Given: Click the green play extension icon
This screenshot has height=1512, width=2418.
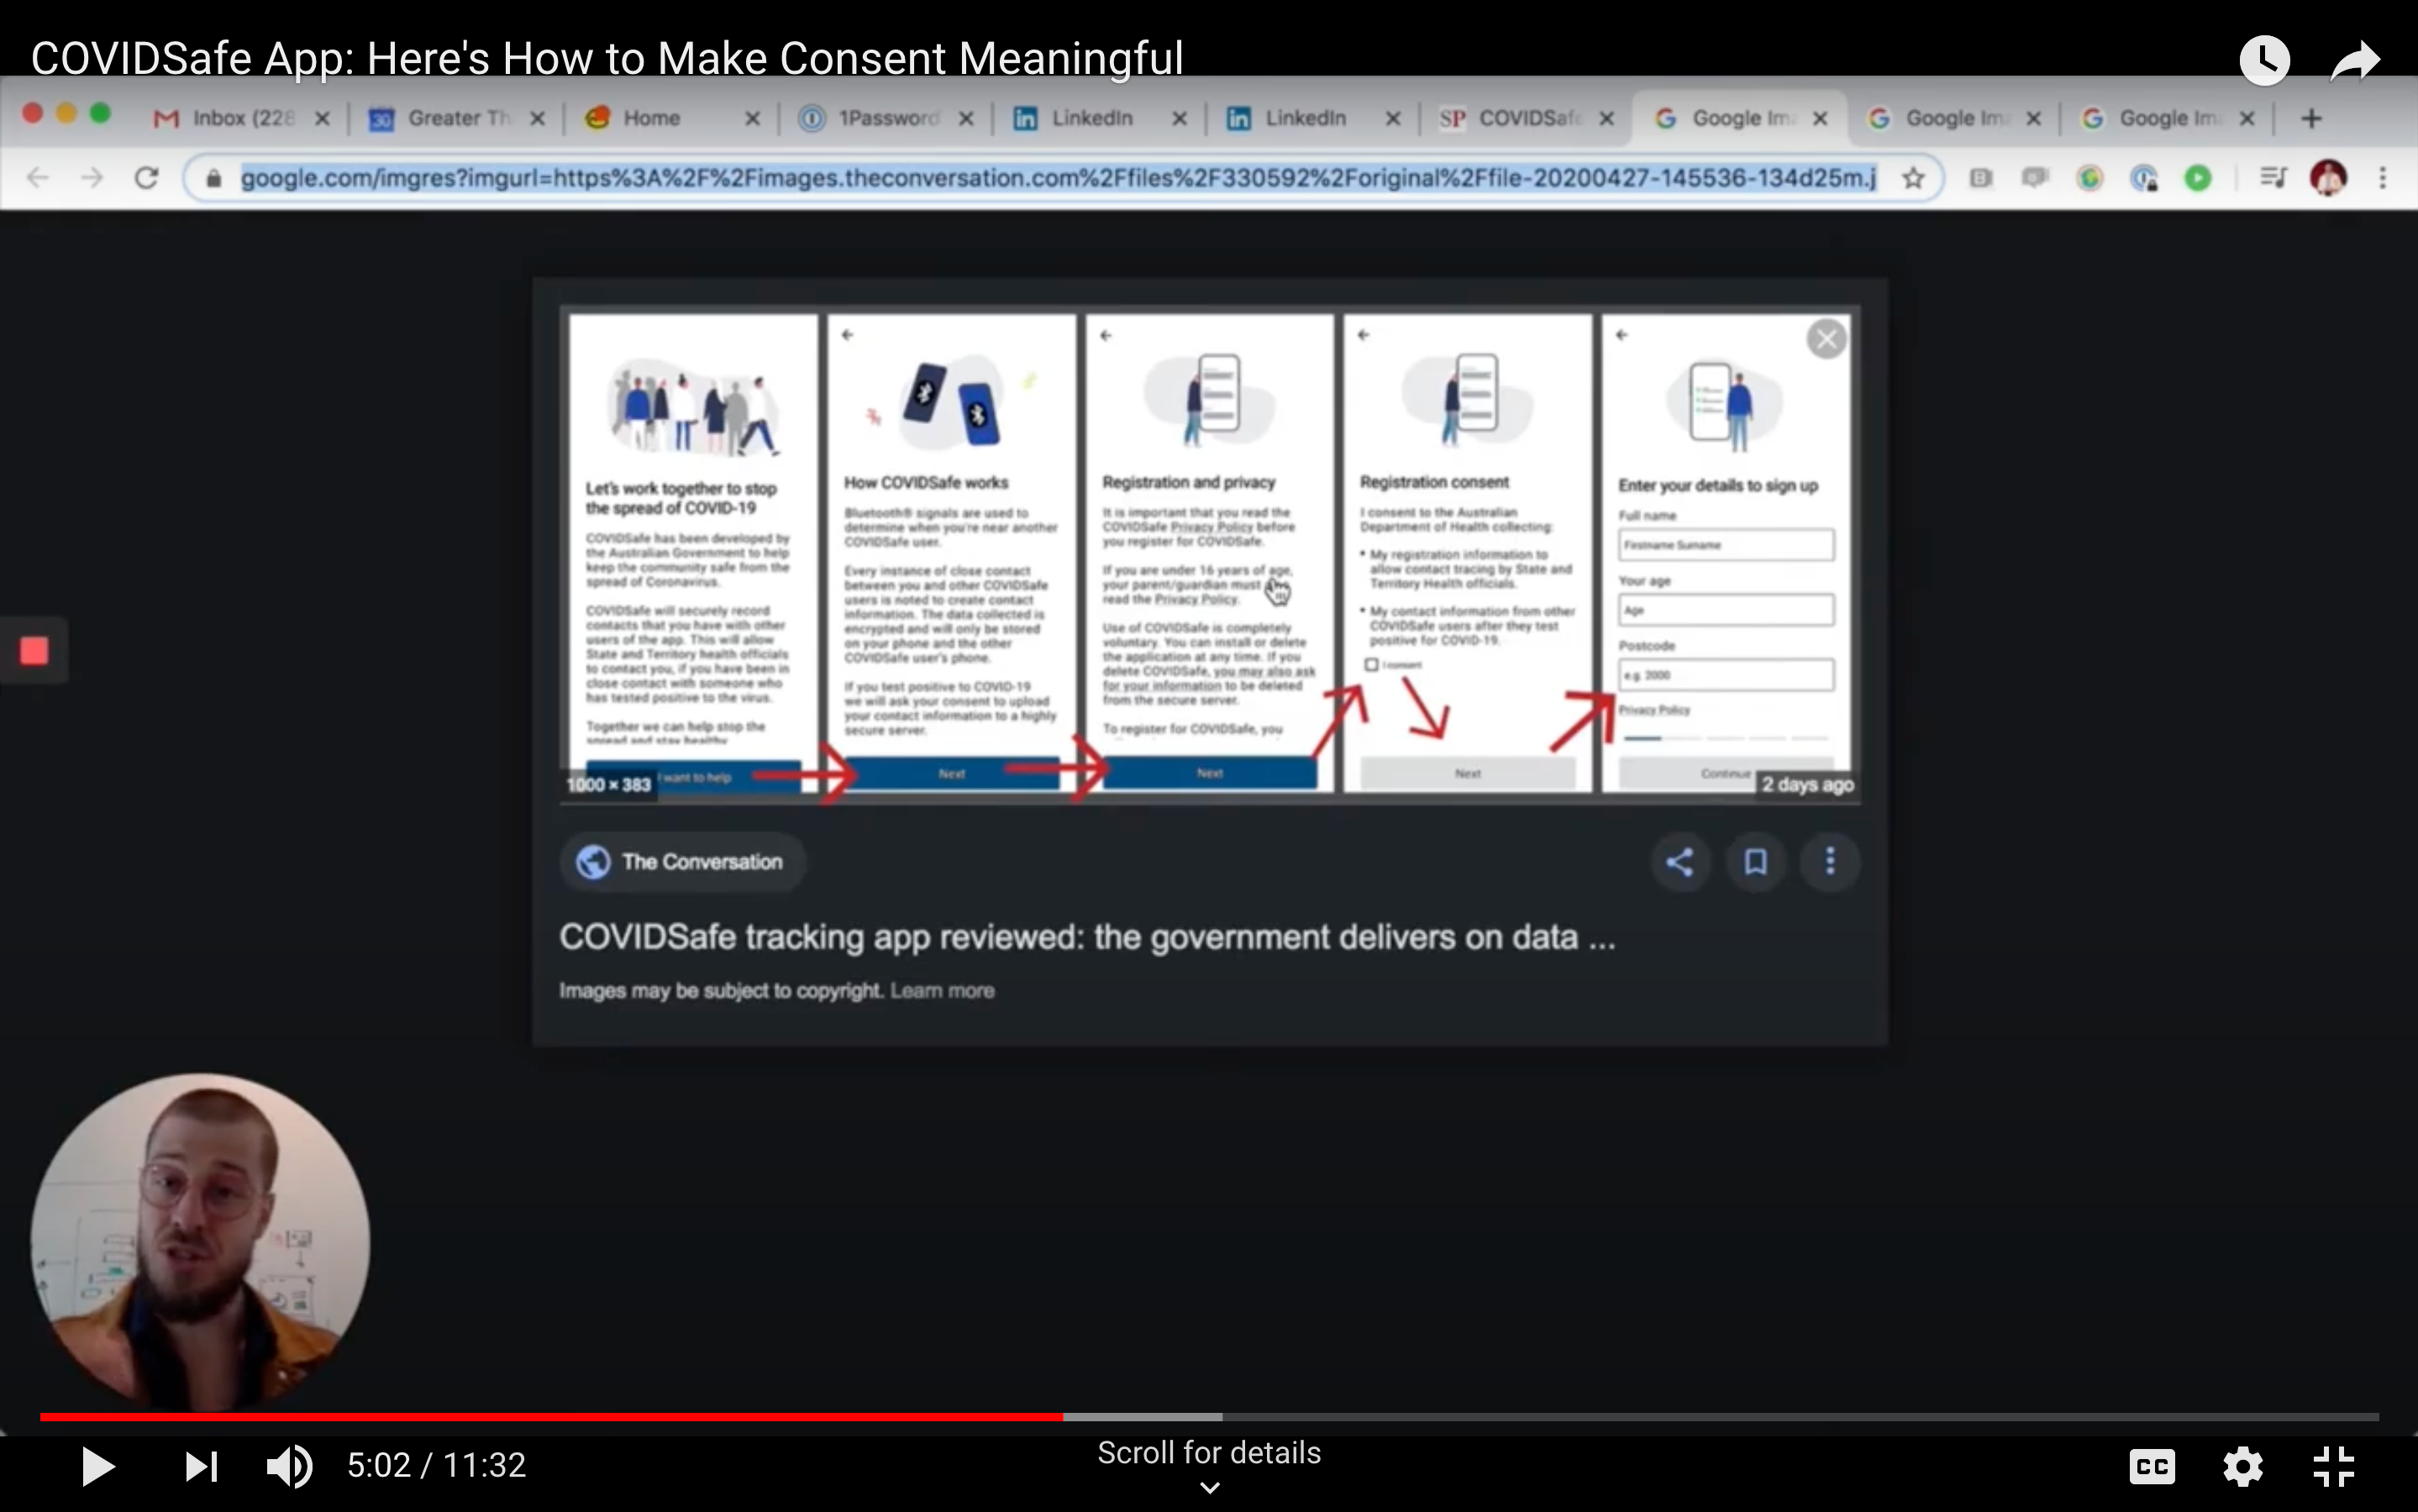Looking at the screenshot, I should (2198, 178).
